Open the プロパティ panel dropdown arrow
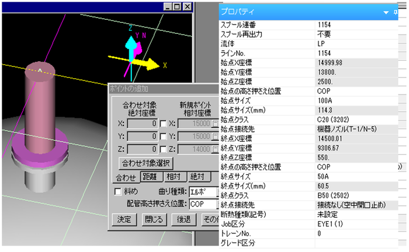This screenshot has width=409, height=252. click(386, 12)
